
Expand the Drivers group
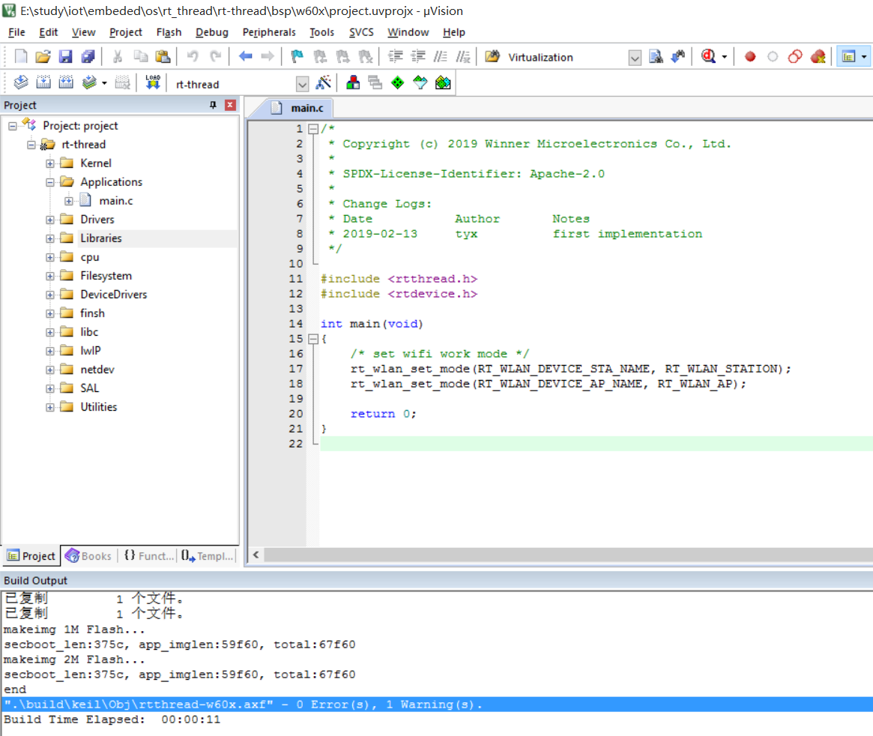pyautogui.click(x=50, y=220)
